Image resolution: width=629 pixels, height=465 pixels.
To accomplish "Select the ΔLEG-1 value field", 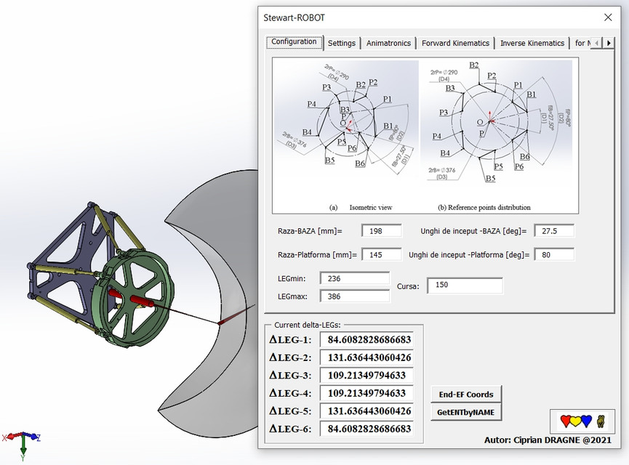I will click(x=366, y=339).
